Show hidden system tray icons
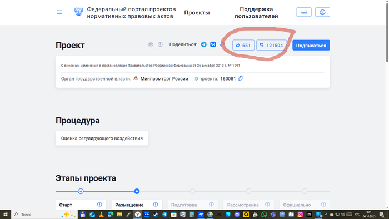This screenshot has height=219, width=389. 326,215
